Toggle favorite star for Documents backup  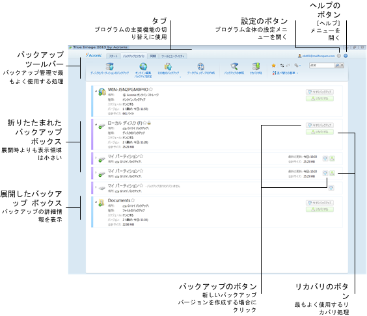tap(133, 200)
